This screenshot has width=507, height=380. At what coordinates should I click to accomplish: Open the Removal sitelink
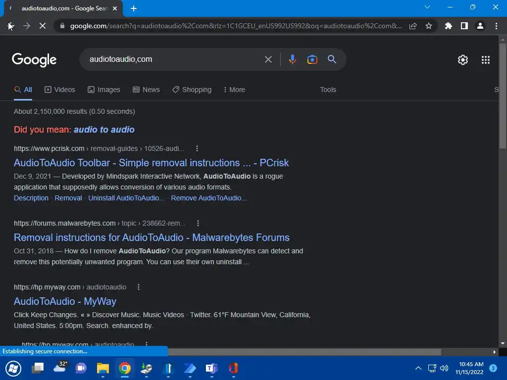[68, 198]
